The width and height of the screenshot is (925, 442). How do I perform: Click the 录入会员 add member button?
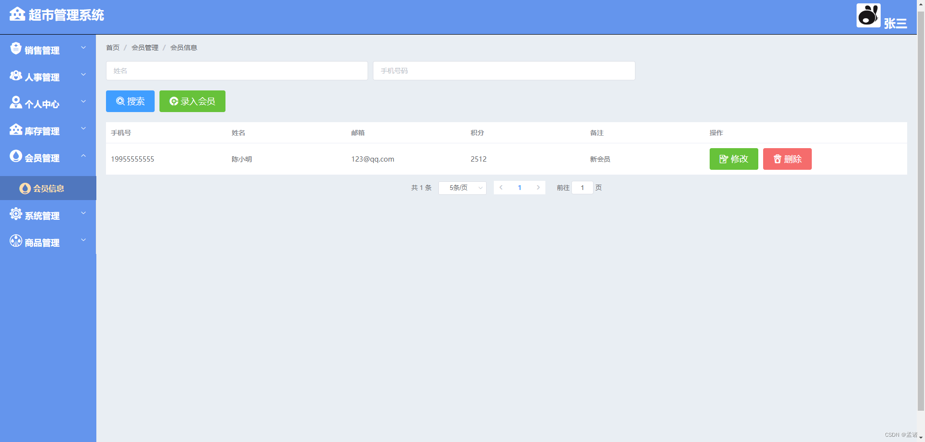tap(192, 101)
